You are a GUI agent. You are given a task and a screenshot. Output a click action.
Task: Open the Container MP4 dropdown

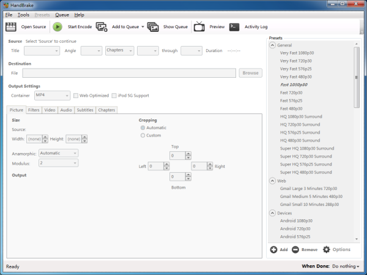(52, 96)
